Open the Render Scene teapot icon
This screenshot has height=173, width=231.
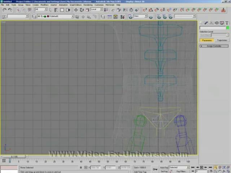(x=130, y=17)
